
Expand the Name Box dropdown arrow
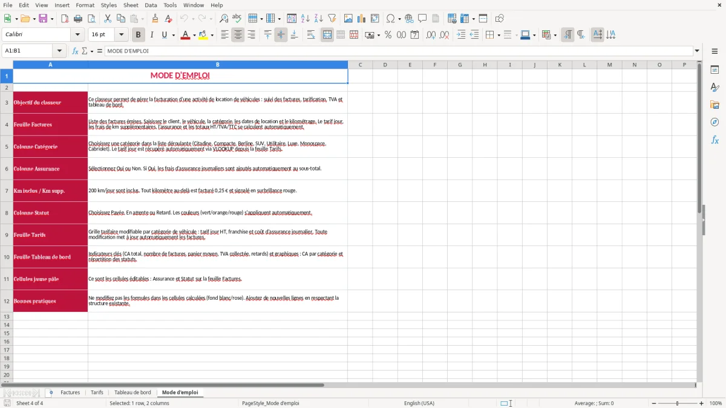point(59,51)
